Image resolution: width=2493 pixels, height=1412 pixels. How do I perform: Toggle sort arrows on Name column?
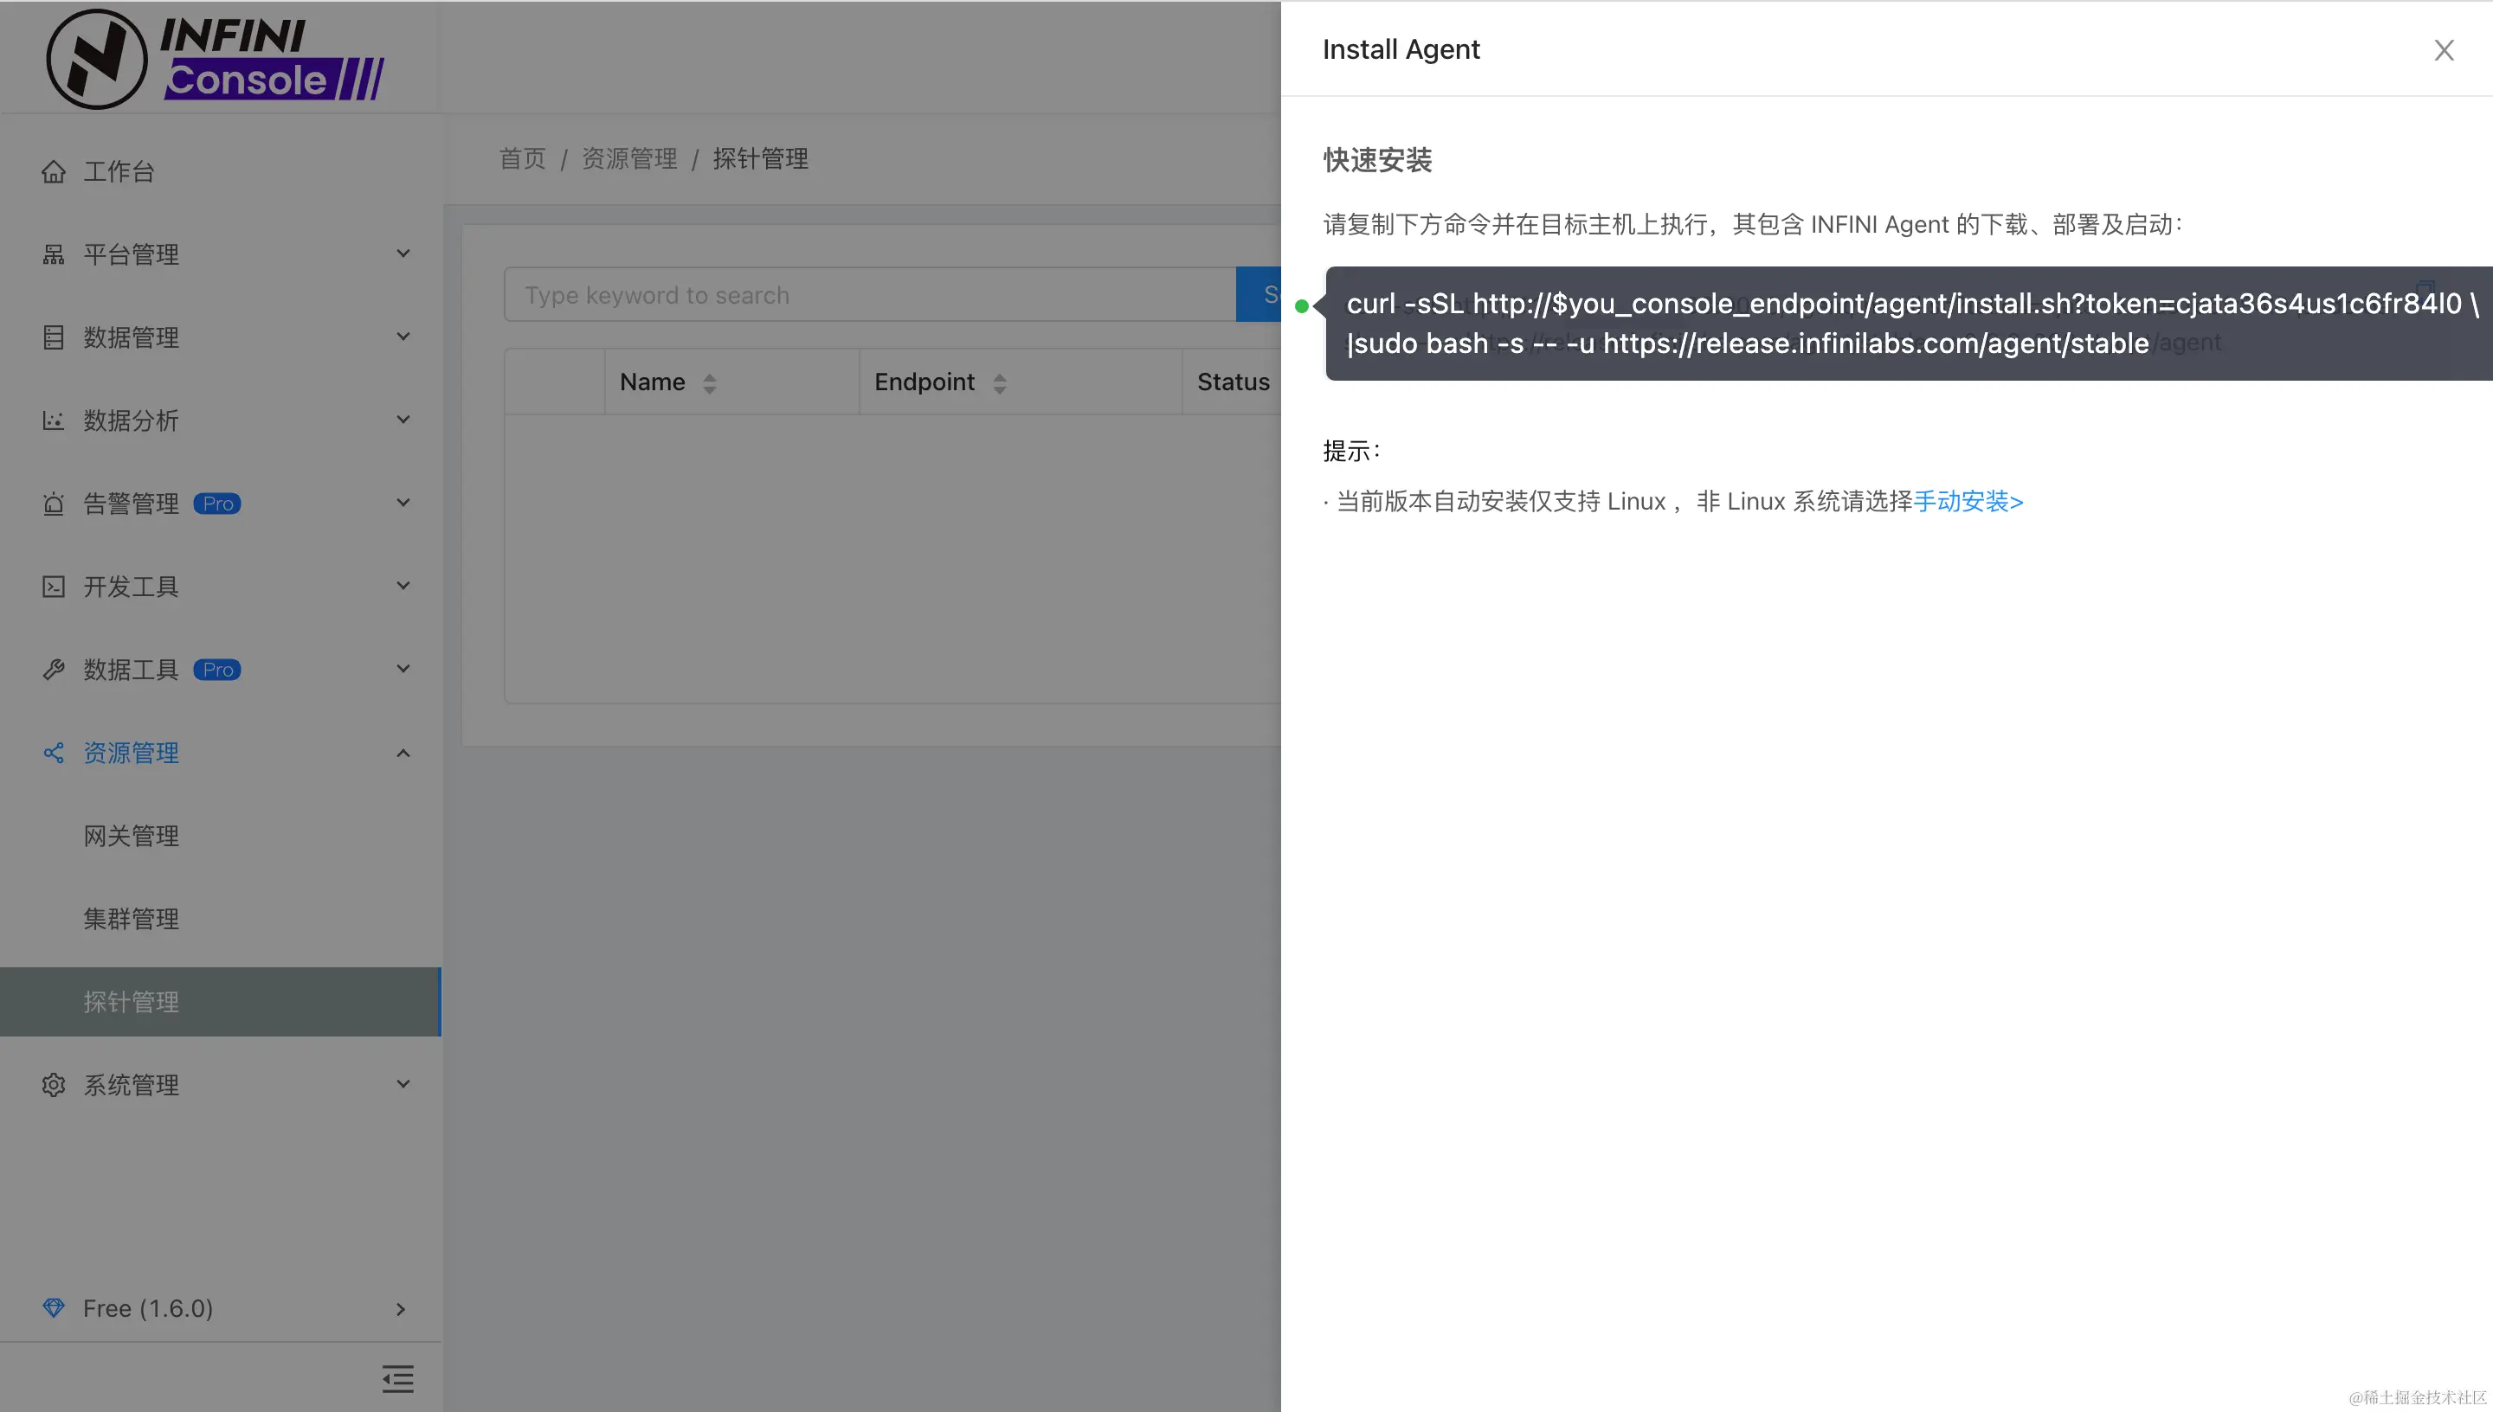click(709, 383)
